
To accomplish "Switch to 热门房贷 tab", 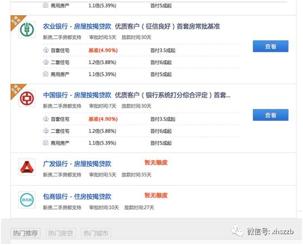I will [x=61, y=233].
